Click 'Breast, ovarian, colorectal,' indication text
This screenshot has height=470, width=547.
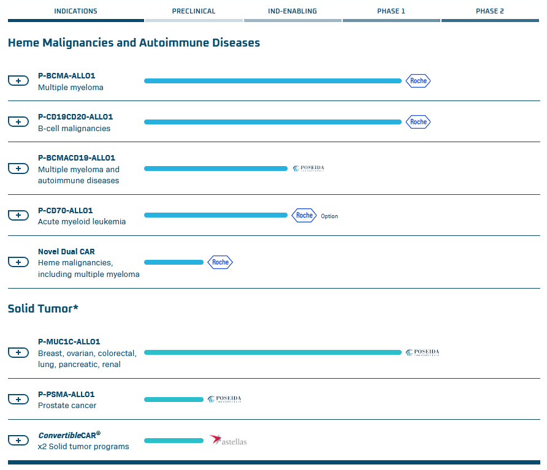(87, 353)
